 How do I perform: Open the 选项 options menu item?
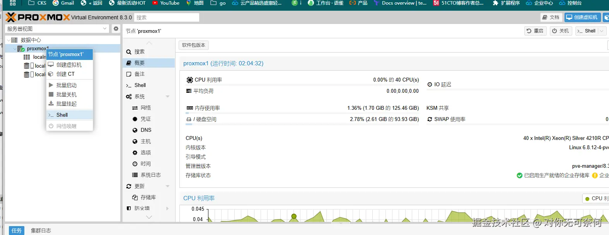tap(148, 153)
